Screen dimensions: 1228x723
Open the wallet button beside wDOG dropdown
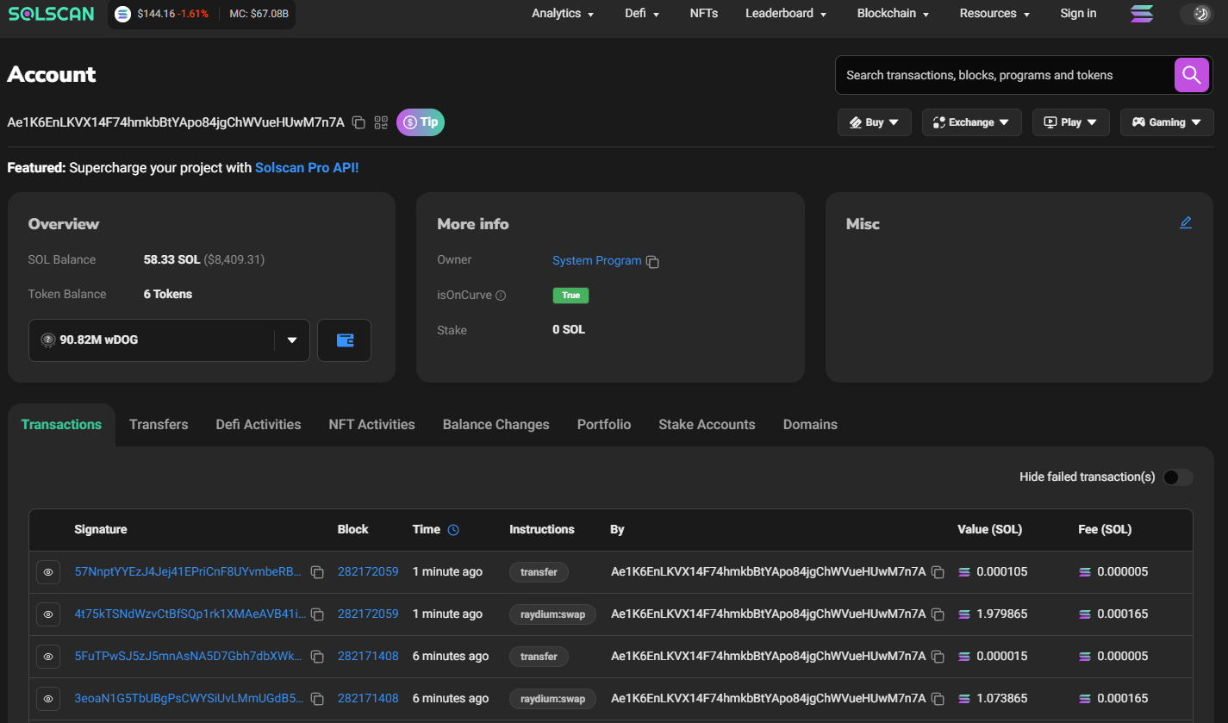click(344, 340)
